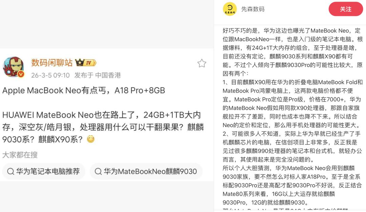This screenshot has height=212, width=366.
Task: Open the 先森数码 author name
Action: click(x=253, y=9)
